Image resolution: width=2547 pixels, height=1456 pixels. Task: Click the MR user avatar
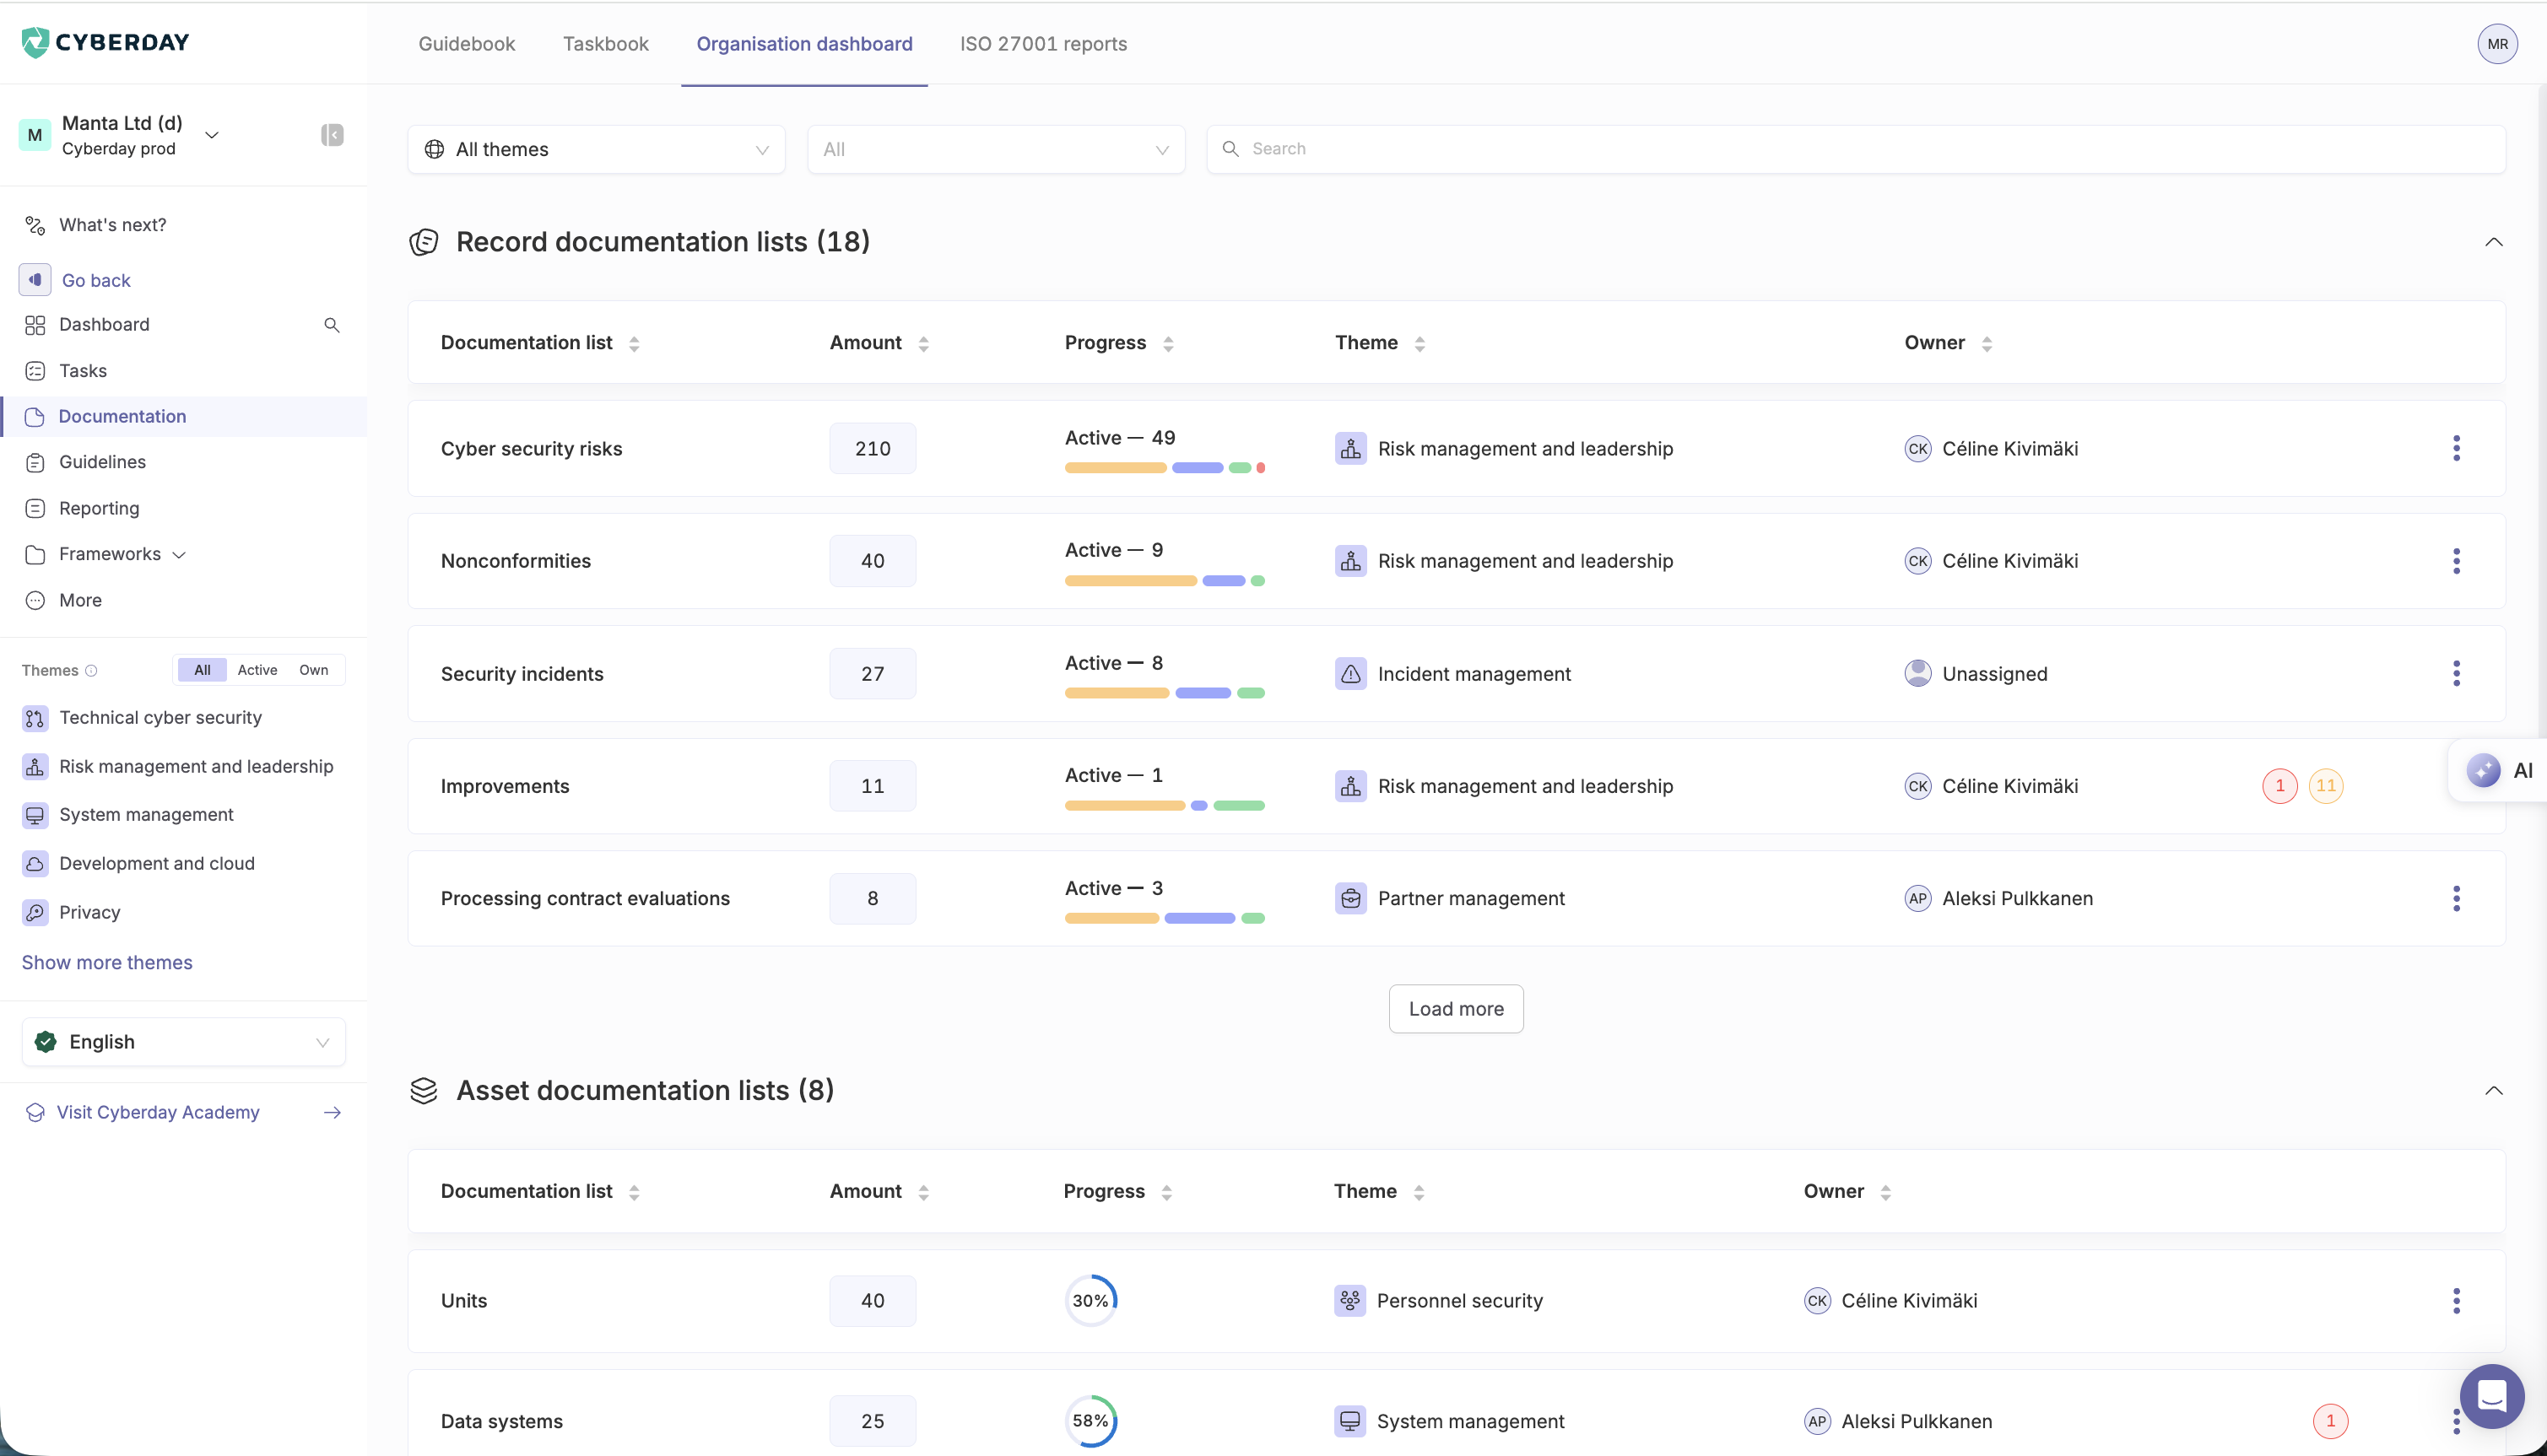point(2497,44)
